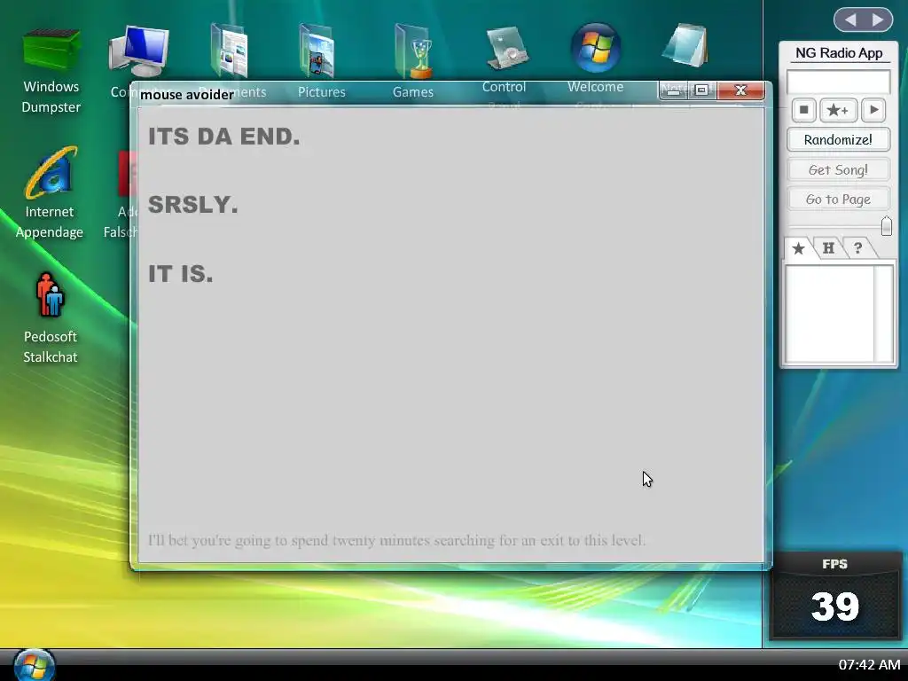Click the 'ITS DA END.' text
This screenshot has height=681, width=908.
(x=224, y=137)
